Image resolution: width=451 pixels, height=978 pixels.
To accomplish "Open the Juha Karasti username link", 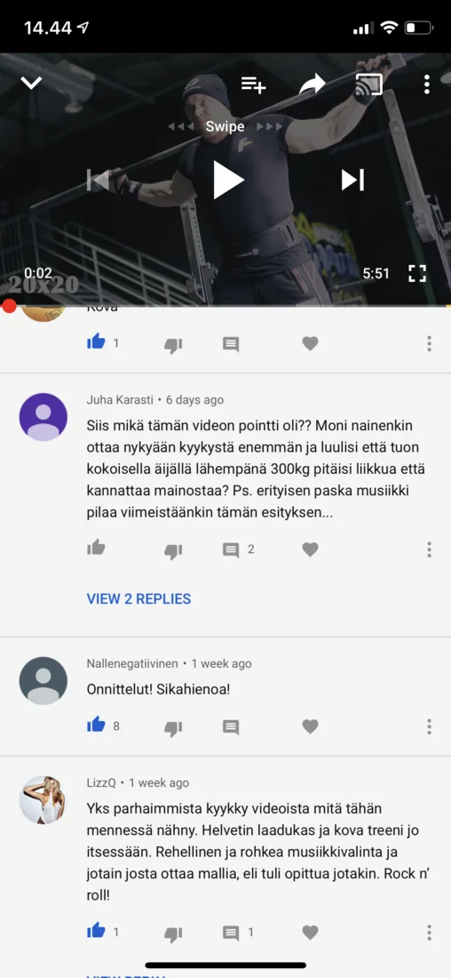I will (x=120, y=400).
